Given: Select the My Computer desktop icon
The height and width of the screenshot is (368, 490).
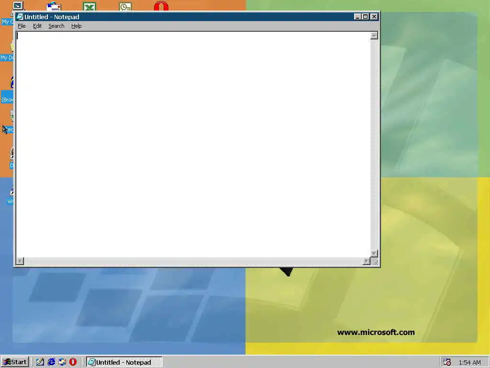Looking at the screenshot, I should click(x=18, y=6).
